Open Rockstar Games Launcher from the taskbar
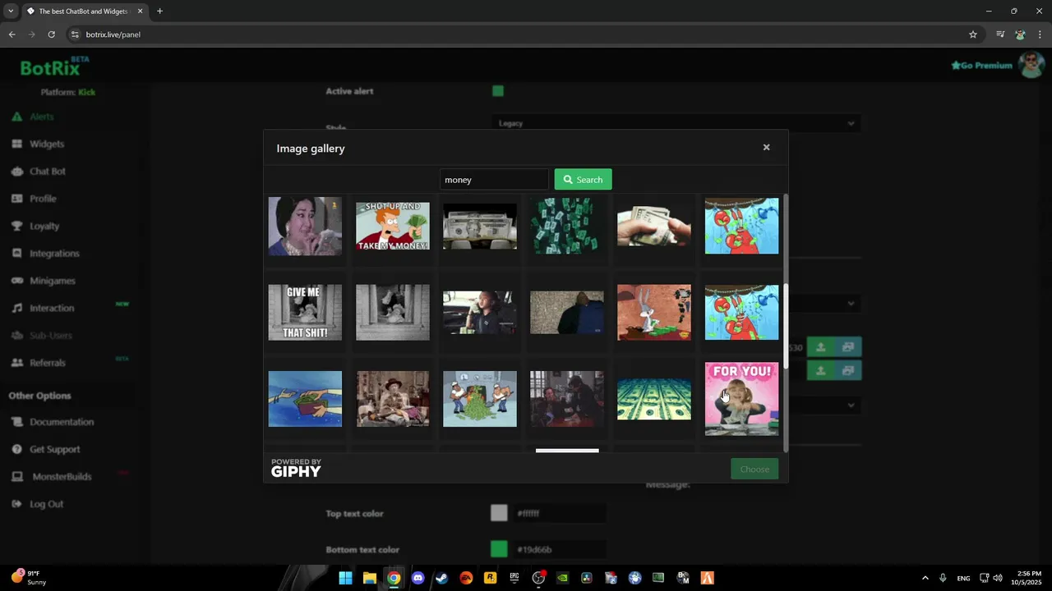 (x=491, y=578)
